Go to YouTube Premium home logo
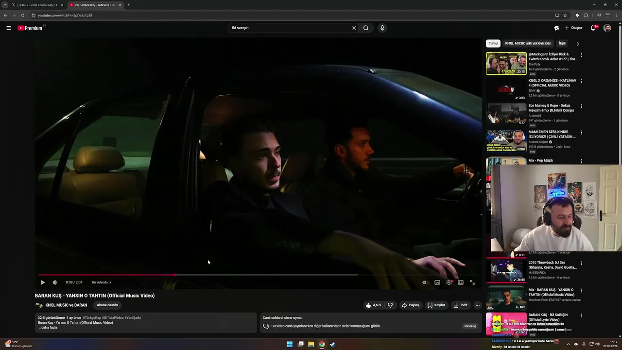Viewport: 622px width, 350px height. pos(31,28)
